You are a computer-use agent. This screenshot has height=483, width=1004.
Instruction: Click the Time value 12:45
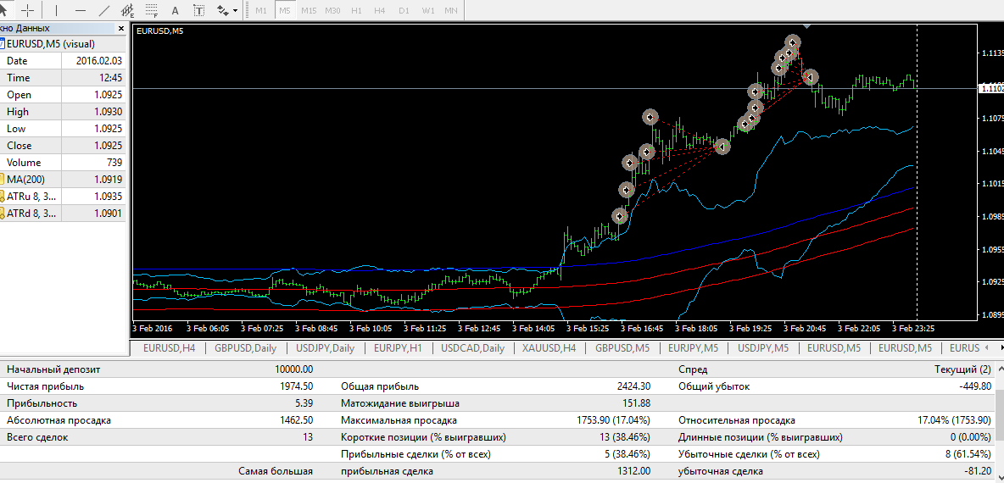pos(110,77)
